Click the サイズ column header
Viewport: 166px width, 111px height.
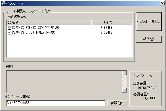point(103,22)
